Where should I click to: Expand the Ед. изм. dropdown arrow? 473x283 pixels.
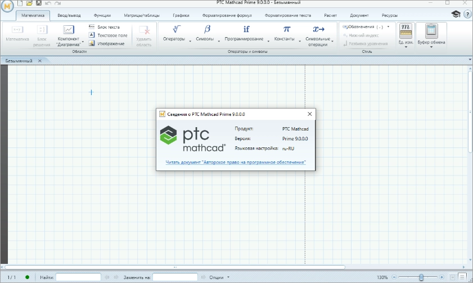point(406,47)
